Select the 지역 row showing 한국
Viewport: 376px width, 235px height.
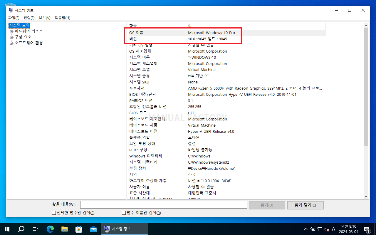click(x=226, y=174)
